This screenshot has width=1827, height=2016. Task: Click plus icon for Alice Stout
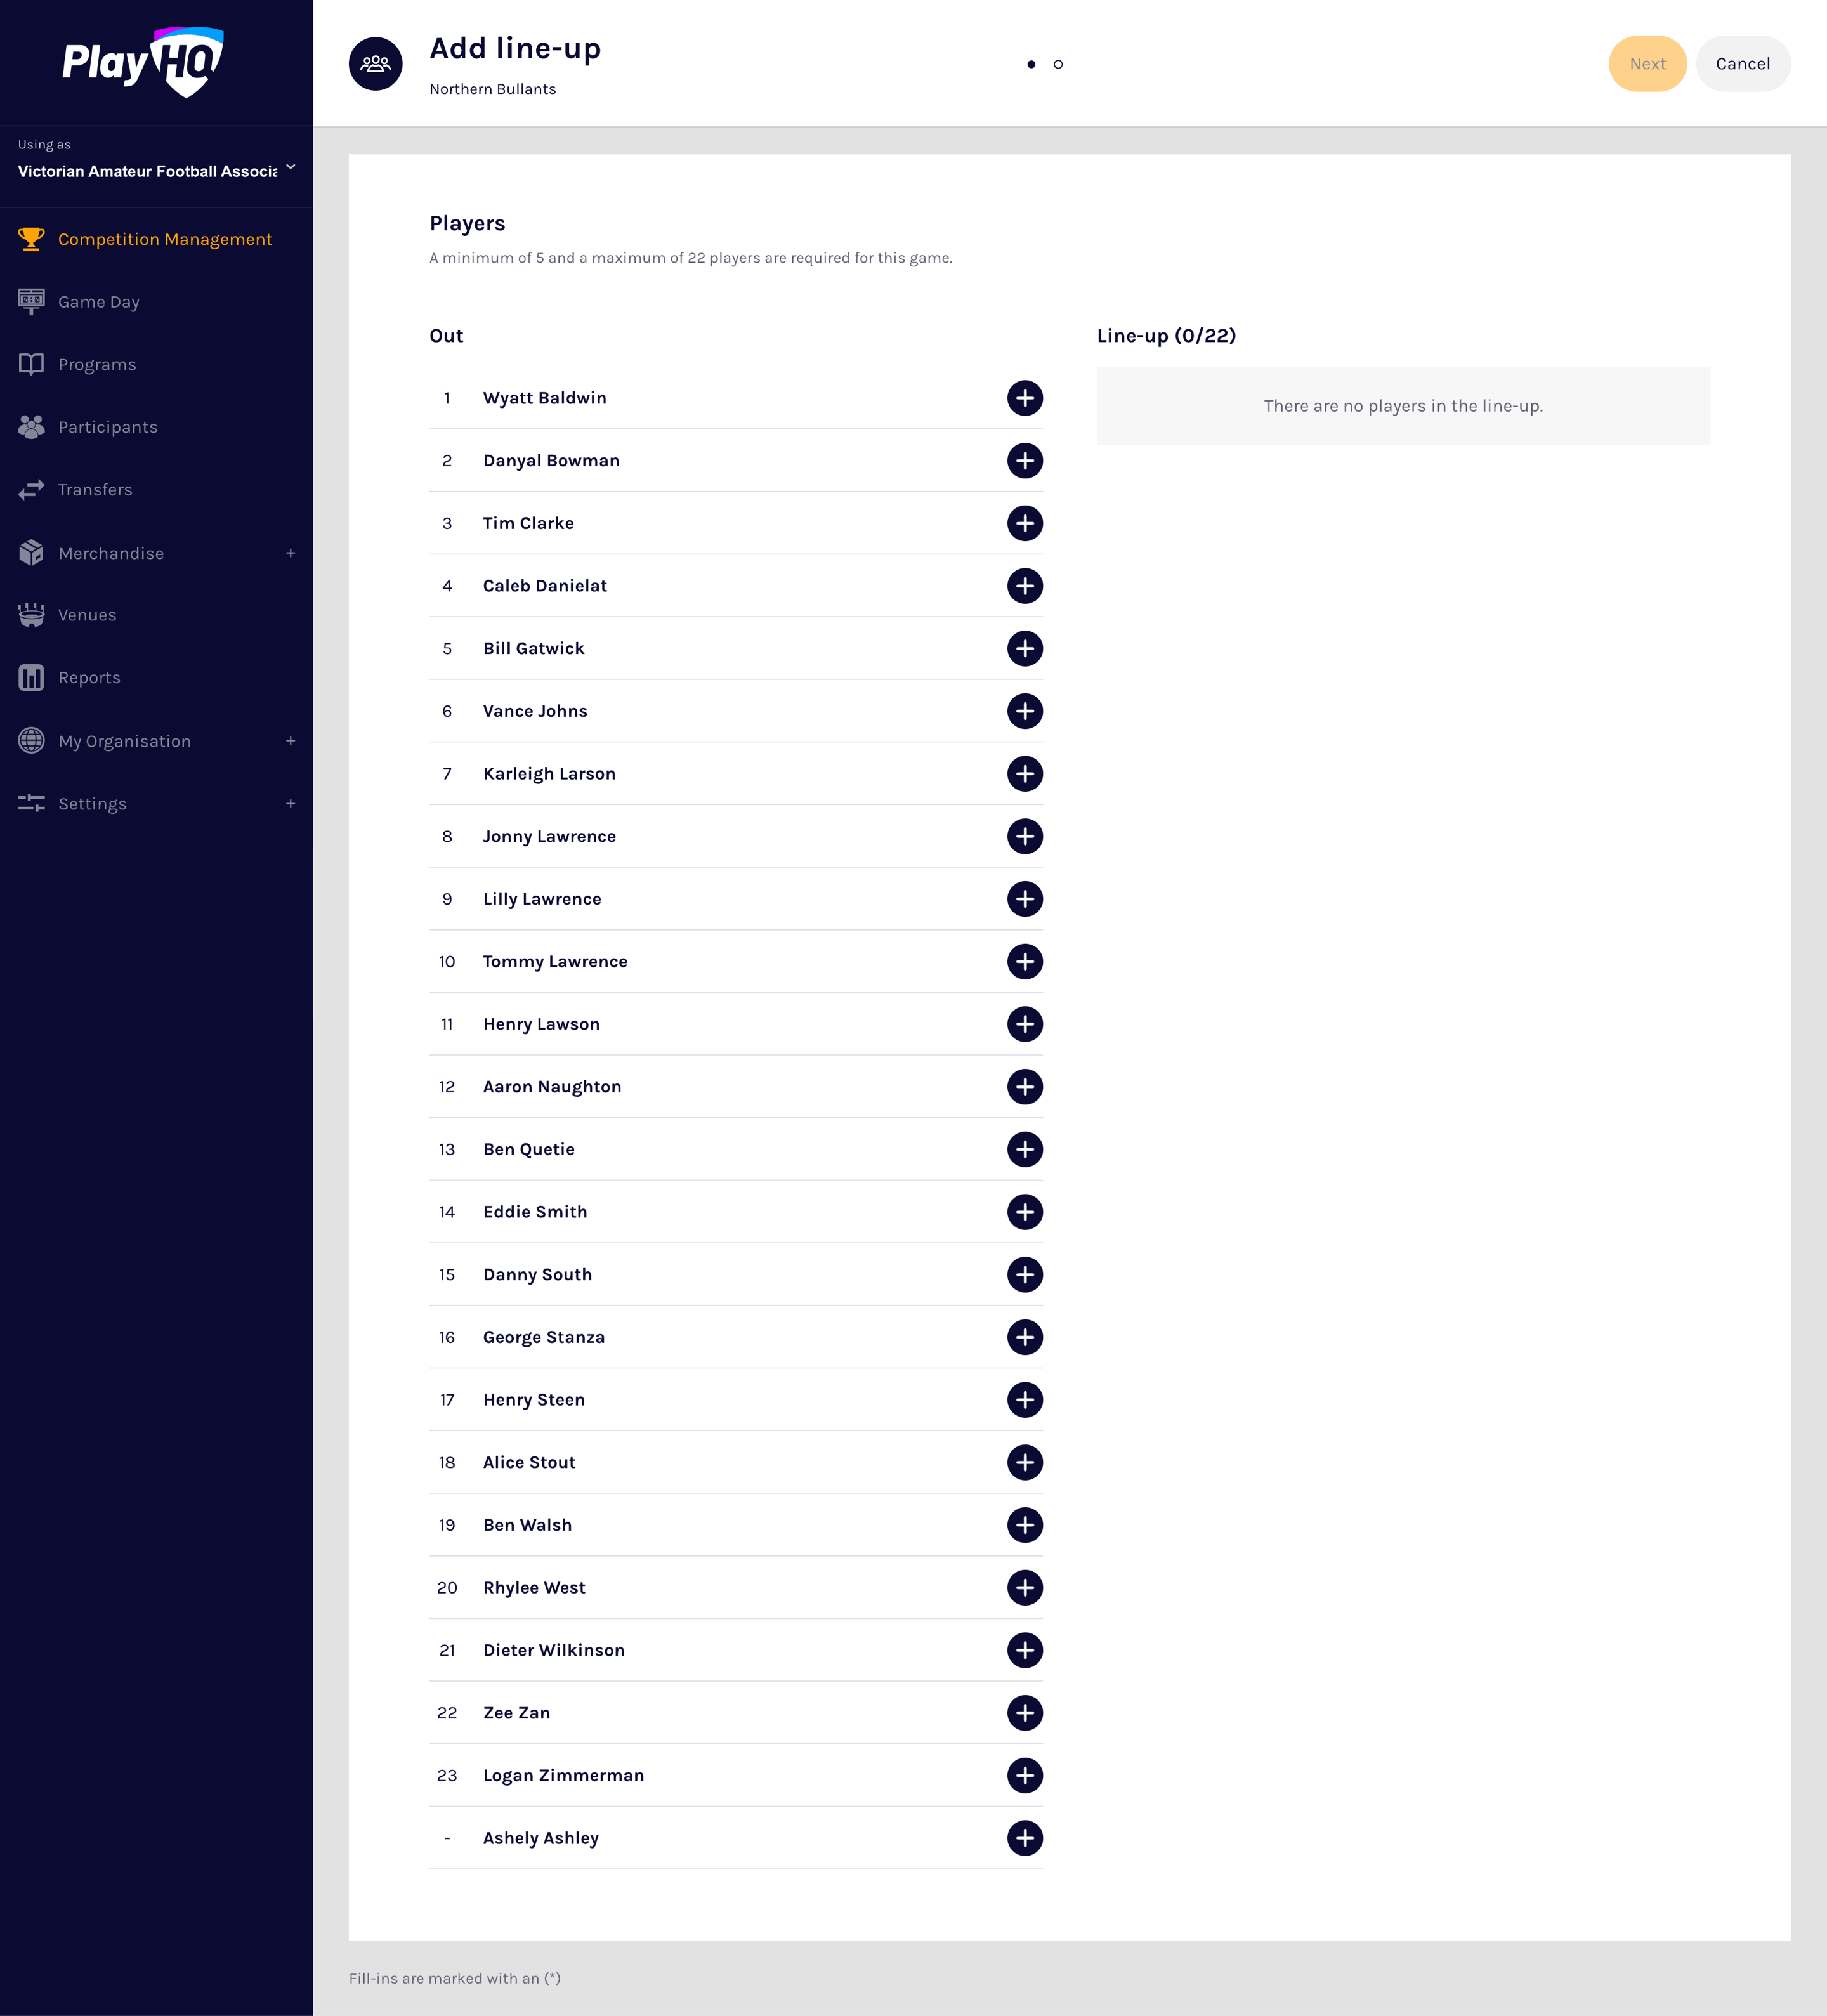pos(1024,1462)
